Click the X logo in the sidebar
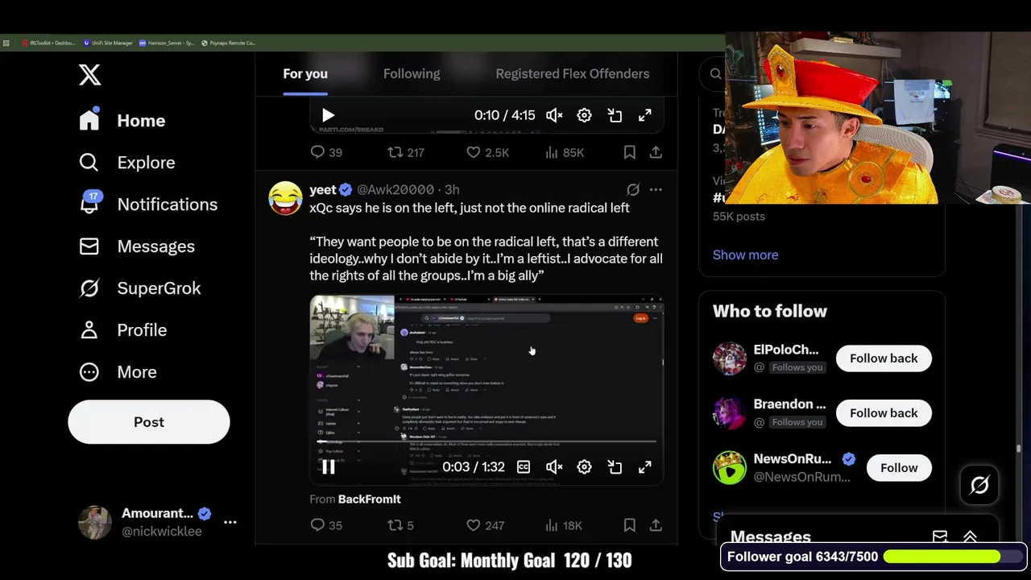The height and width of the screenshot is (580, 1031). coord(89,75)
